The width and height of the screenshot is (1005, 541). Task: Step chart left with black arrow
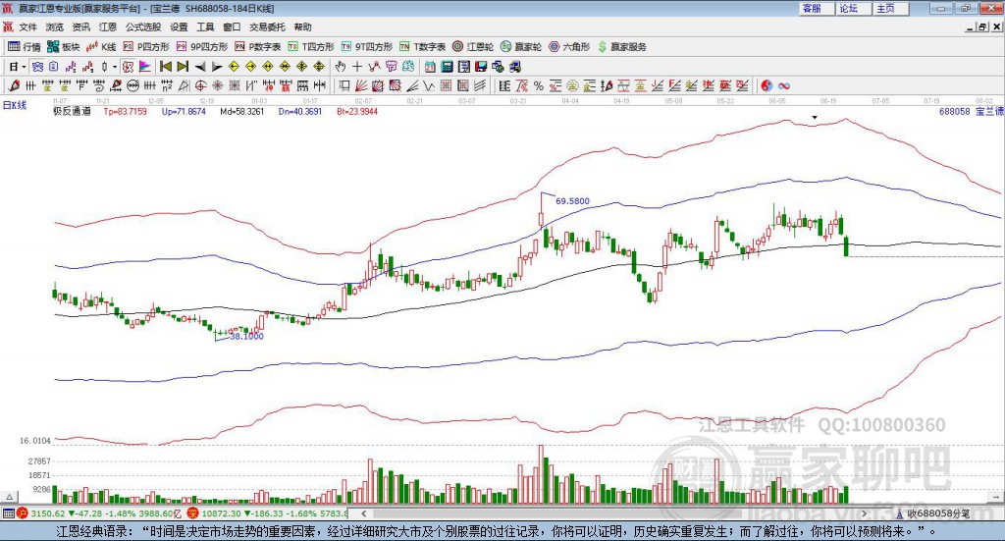[x=200, y=67]
